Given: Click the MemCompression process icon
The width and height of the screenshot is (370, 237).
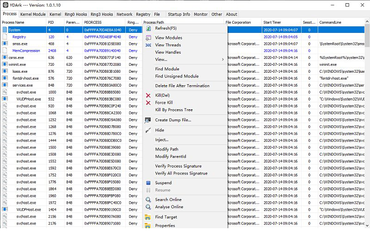Looking at the screenshot, I should tap(5, 50).
